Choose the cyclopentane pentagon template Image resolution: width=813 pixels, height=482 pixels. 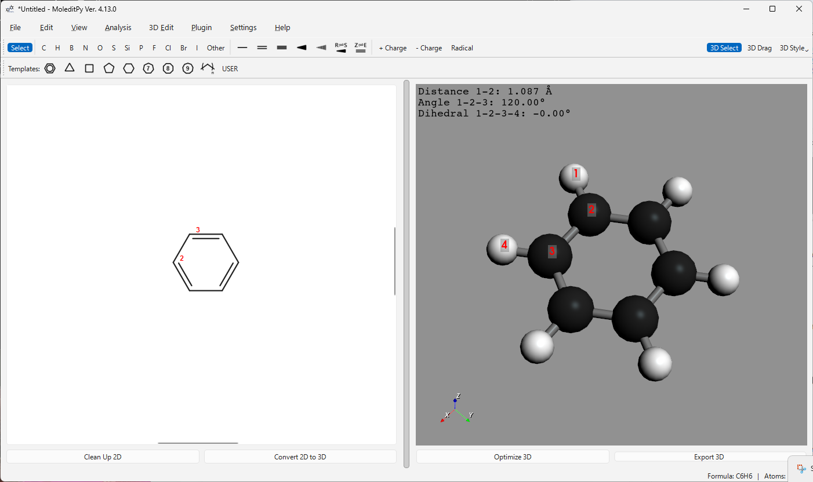(109, 68)
